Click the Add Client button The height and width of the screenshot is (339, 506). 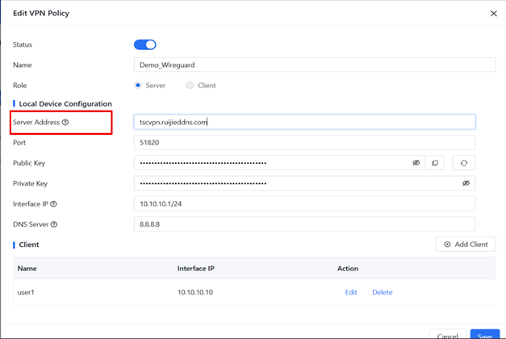click(x=466, y=244)
